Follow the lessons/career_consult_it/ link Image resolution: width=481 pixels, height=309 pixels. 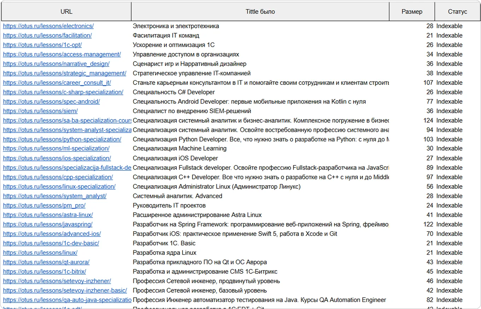[57, 83]
